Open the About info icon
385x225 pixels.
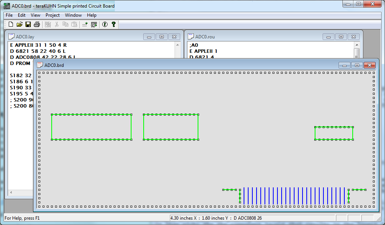[x=105, y=24]
